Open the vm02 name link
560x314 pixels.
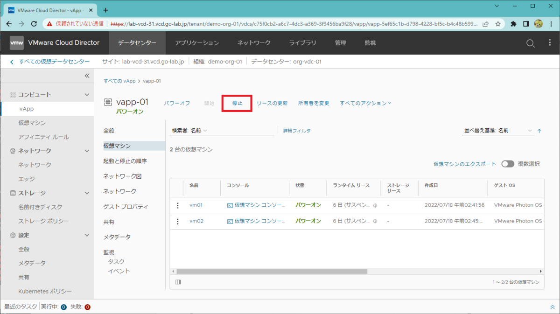[196, 221]
